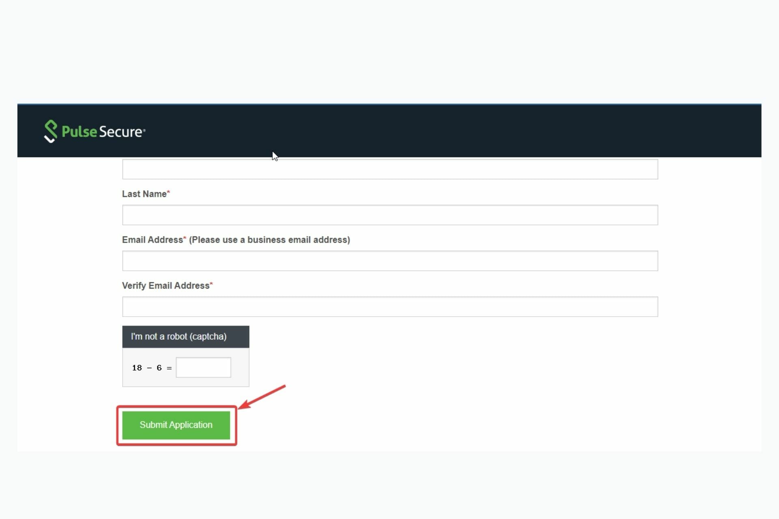Focus the Email Address input box

point(389,261)
